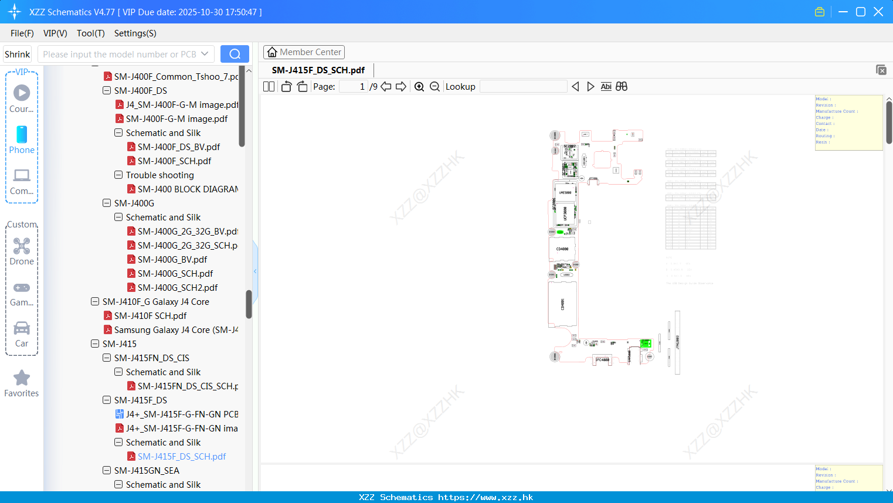Open the website link in status bar
Screen dimensions: 893x503
point(485,497)
